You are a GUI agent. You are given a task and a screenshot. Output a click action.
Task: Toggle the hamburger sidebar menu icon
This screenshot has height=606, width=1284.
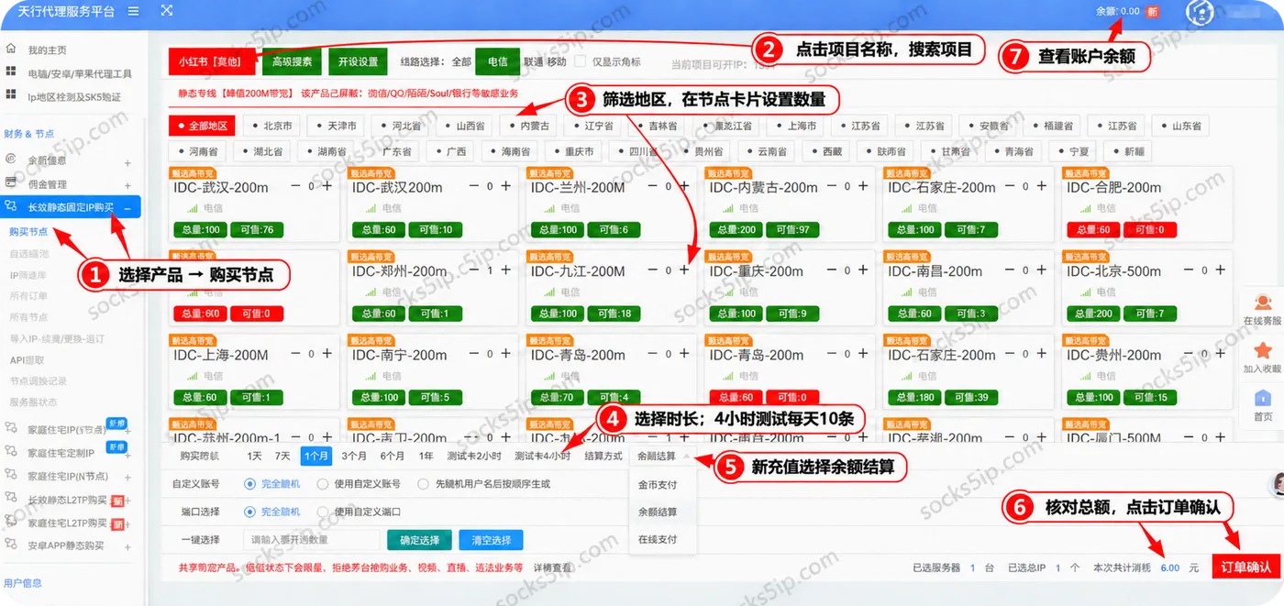click(x=133, y=11)
